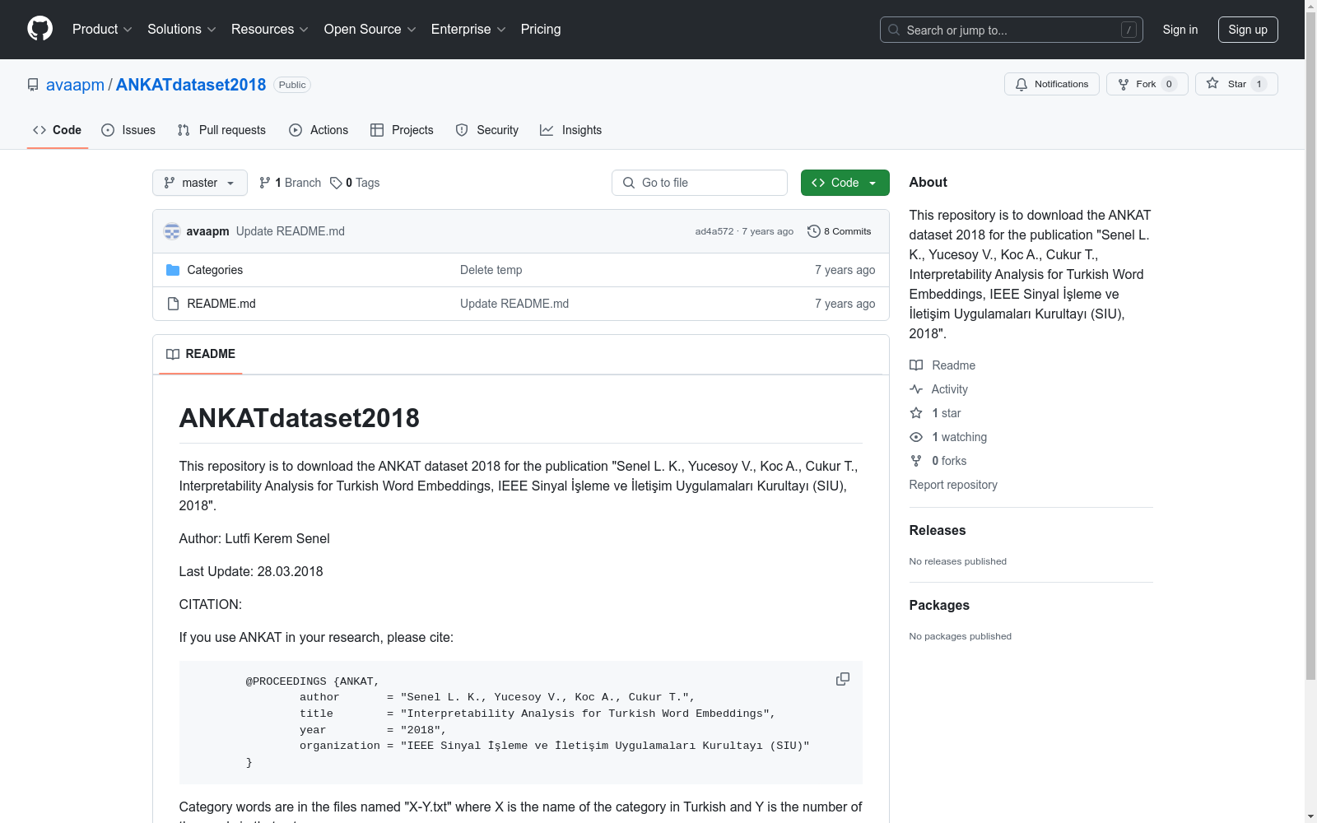Click the GitHub logo icon
The image size is (1317, 823).
pos(40,29)
